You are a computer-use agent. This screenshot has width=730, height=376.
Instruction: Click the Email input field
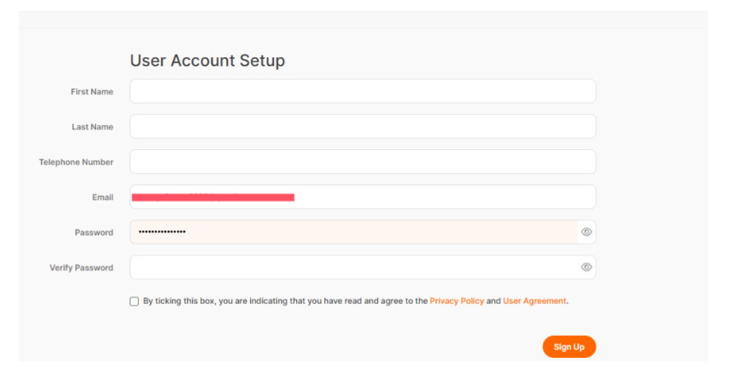pos(443,197)
